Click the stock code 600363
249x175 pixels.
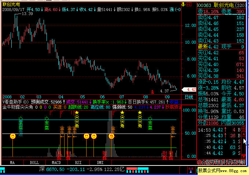(205, 6)
